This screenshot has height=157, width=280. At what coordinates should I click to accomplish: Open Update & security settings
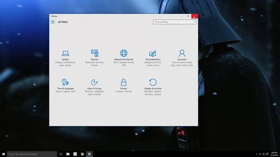click(x=153, y=87)
